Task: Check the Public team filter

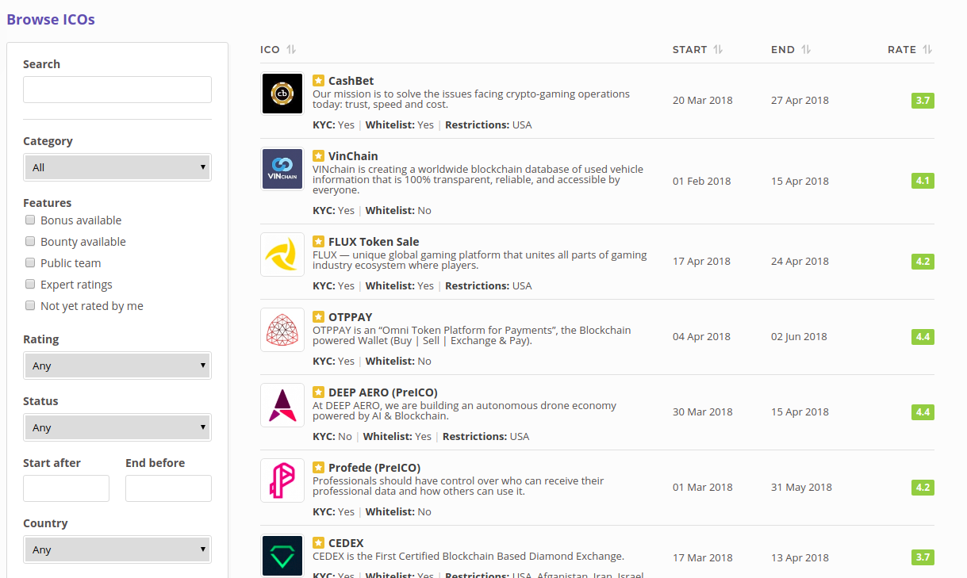Action: click(30, 263)
